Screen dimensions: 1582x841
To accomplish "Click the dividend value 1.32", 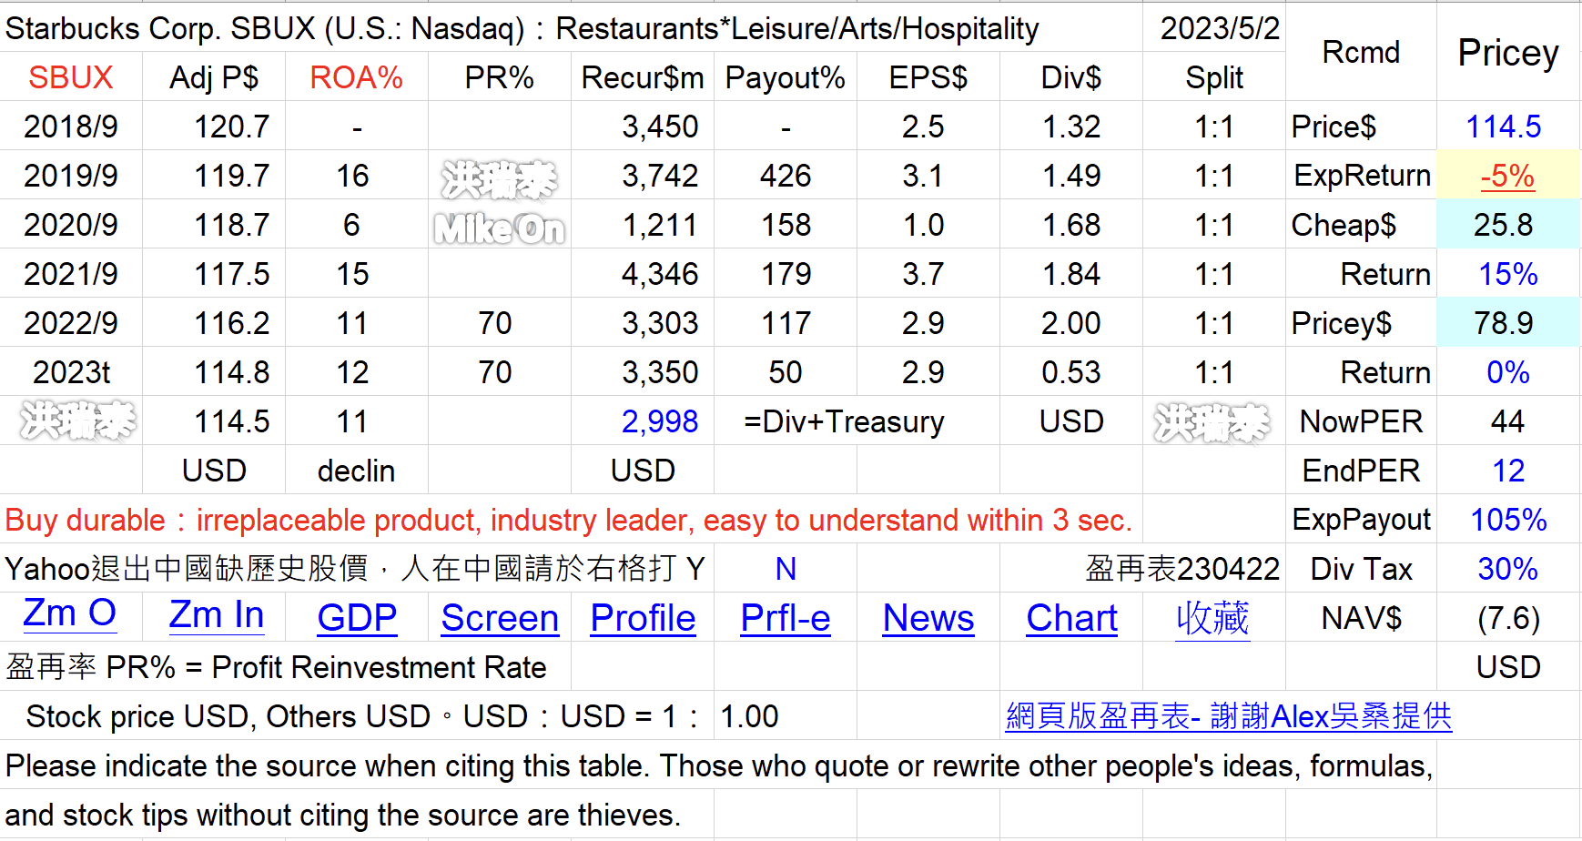I will click(x=1071, y=127).
